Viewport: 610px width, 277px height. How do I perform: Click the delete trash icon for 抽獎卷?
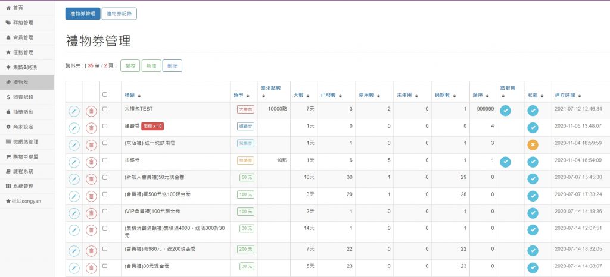click(x=91, y=162)
